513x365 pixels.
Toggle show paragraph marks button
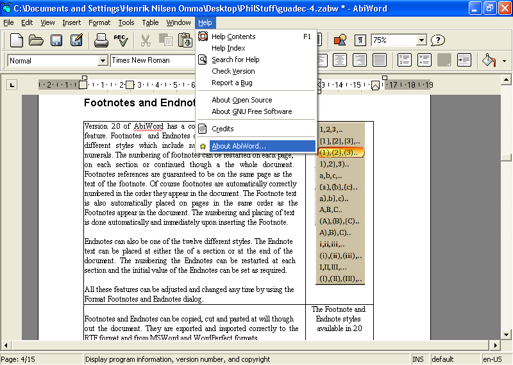point(361,40)
